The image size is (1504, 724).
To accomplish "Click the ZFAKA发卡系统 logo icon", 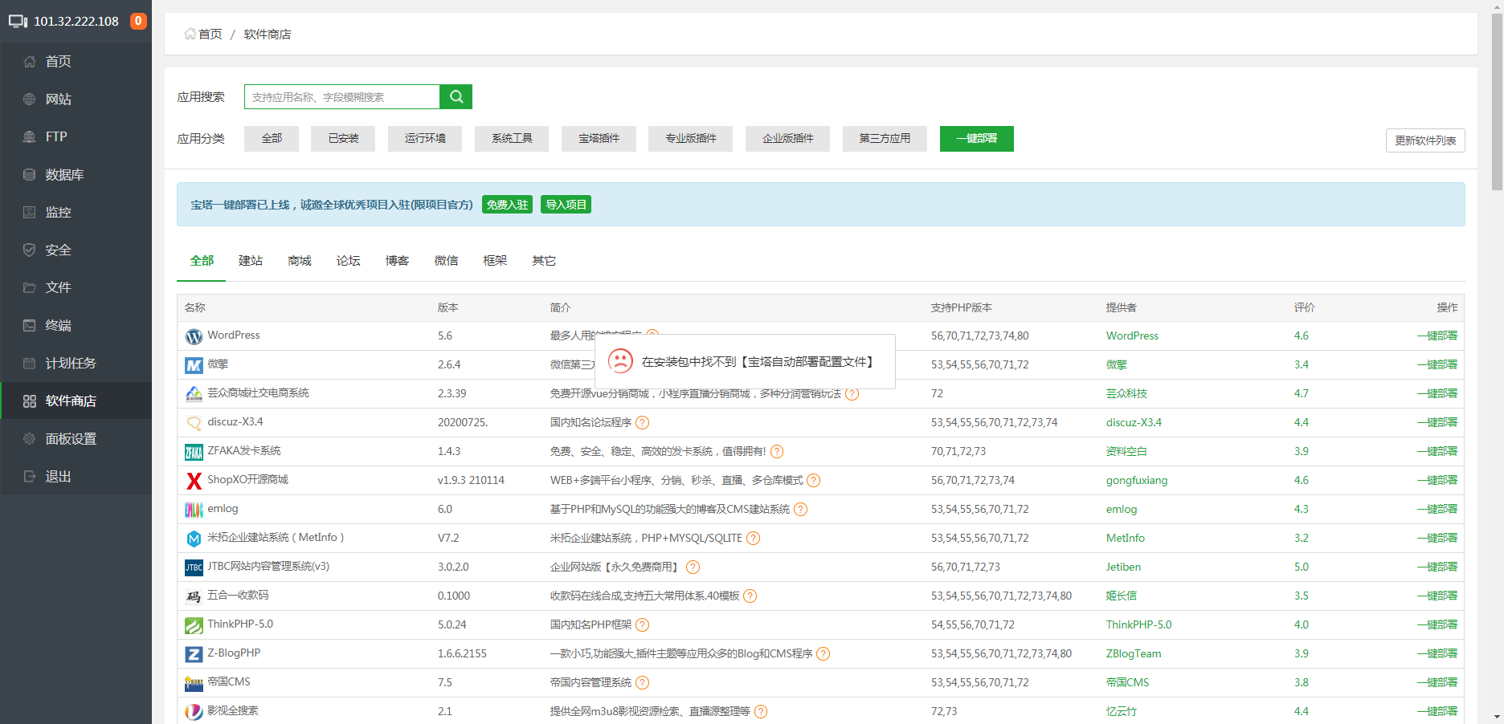I will 194,452.
